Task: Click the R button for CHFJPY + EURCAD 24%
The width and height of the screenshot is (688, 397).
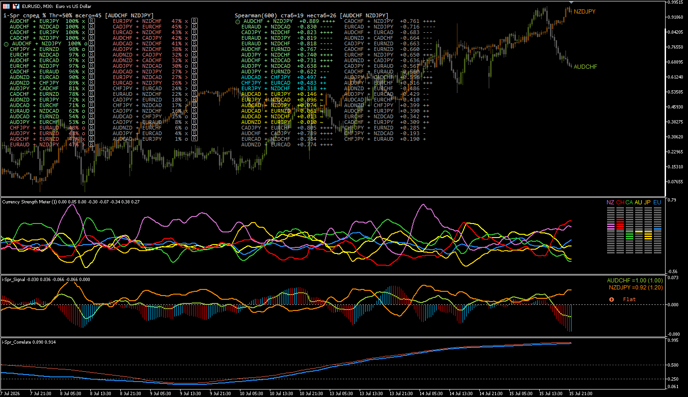Action: (195, 88)
